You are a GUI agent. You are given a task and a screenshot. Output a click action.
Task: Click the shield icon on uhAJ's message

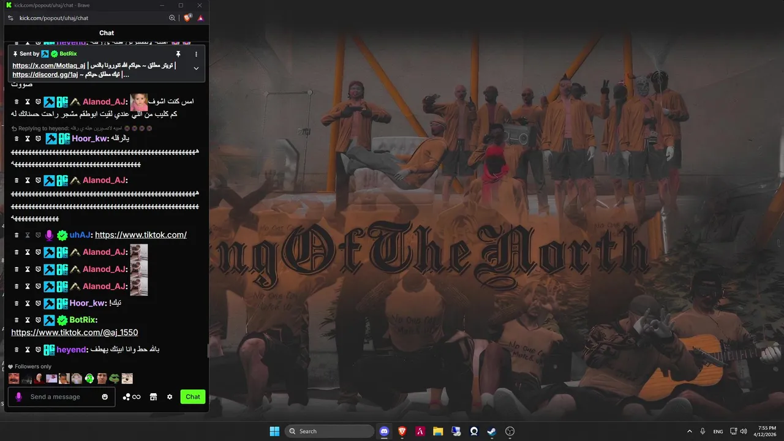37,235
